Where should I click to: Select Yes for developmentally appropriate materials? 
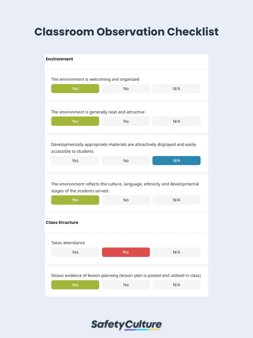point(75,161)
